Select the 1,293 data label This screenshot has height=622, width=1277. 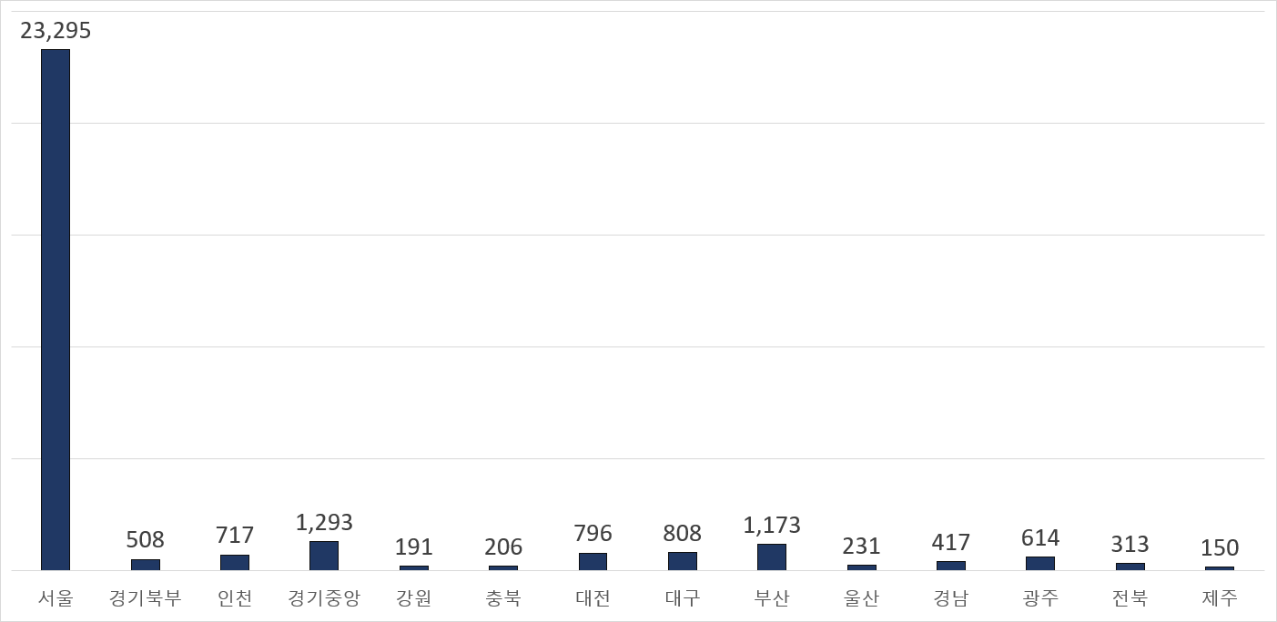(x=324, y=522)
